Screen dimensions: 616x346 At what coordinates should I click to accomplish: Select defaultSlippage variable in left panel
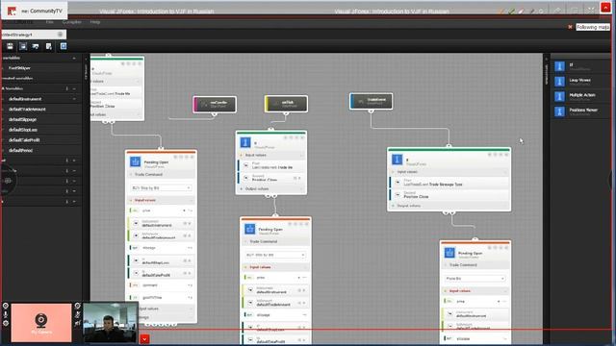(23, 119)
